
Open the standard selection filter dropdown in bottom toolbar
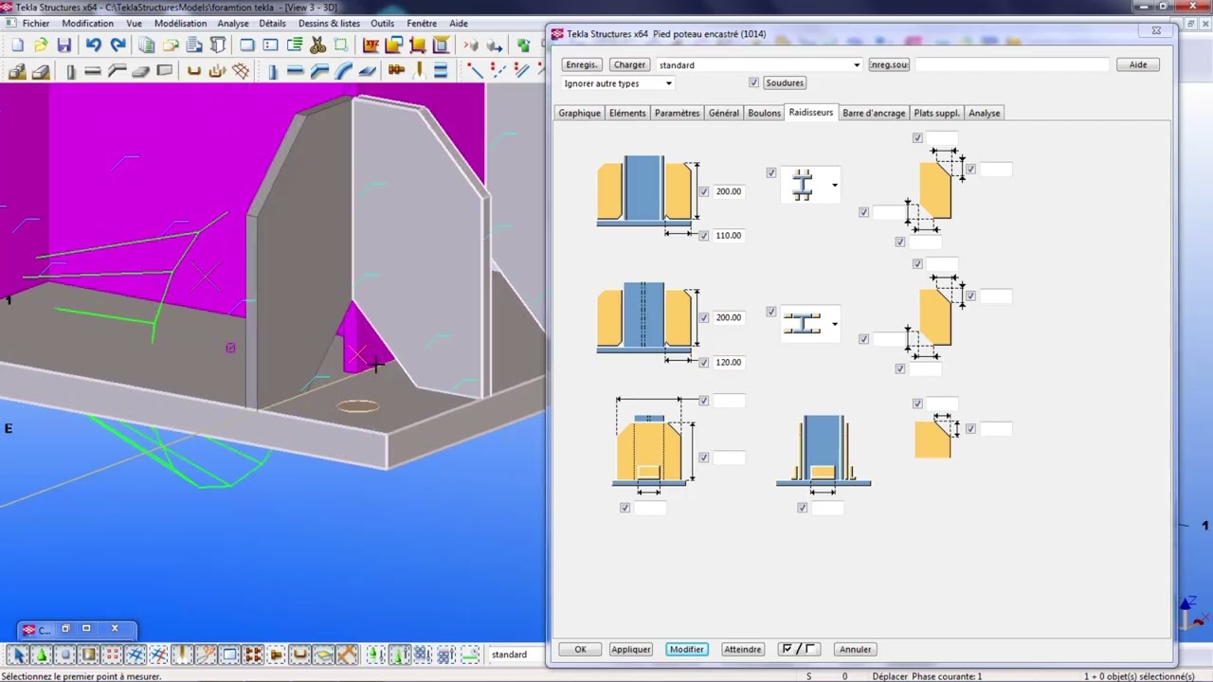point(516,655)
